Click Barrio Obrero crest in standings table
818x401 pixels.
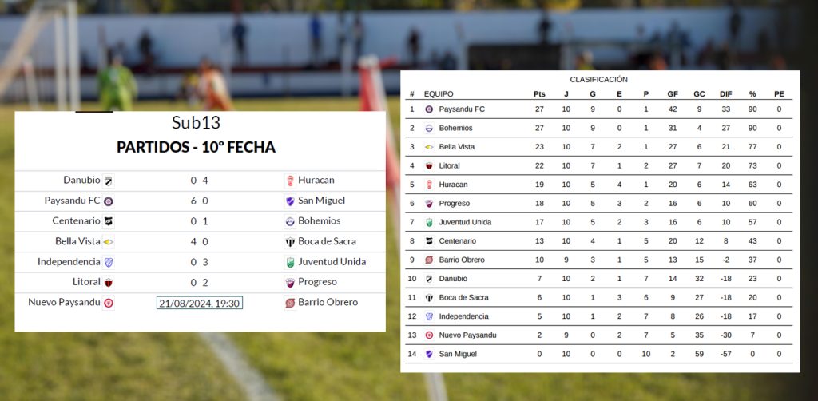click(429, 260)
